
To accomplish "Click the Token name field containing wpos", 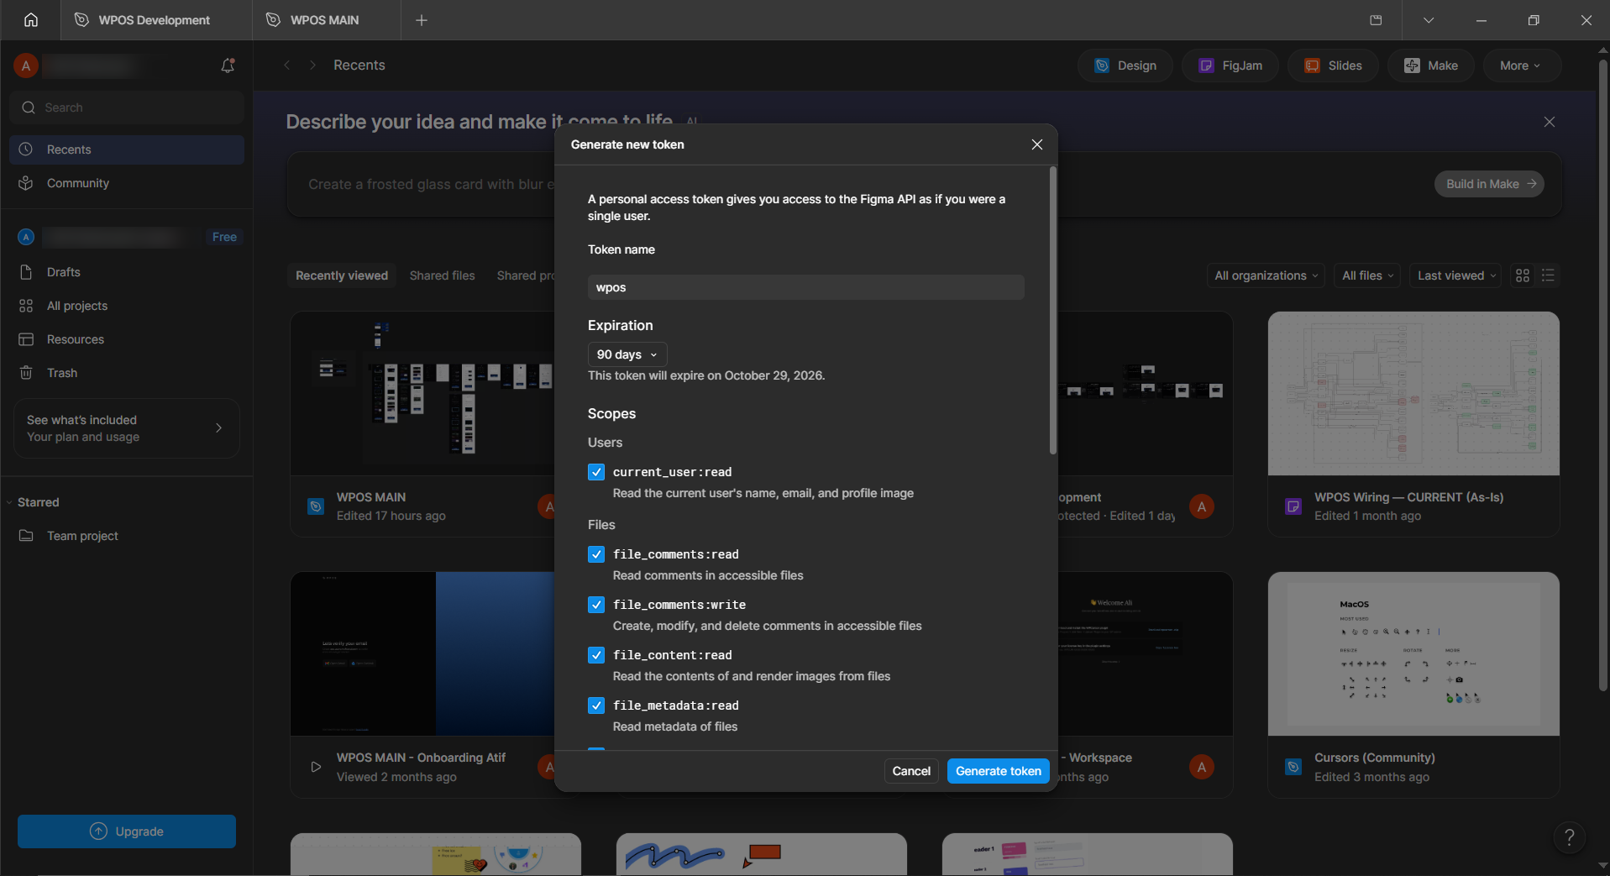I will [805, 287].
